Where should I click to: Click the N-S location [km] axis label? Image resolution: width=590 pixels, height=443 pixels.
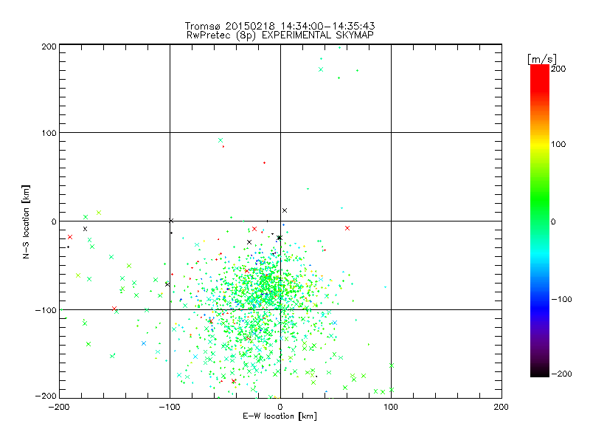26,221
